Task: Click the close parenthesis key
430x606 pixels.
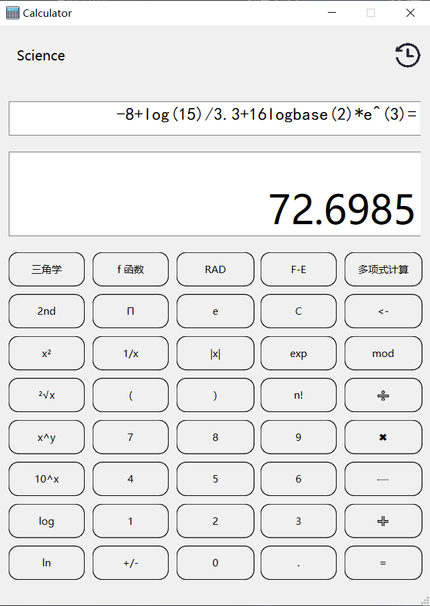Action: pyautogui.click(x=215, y=395)
